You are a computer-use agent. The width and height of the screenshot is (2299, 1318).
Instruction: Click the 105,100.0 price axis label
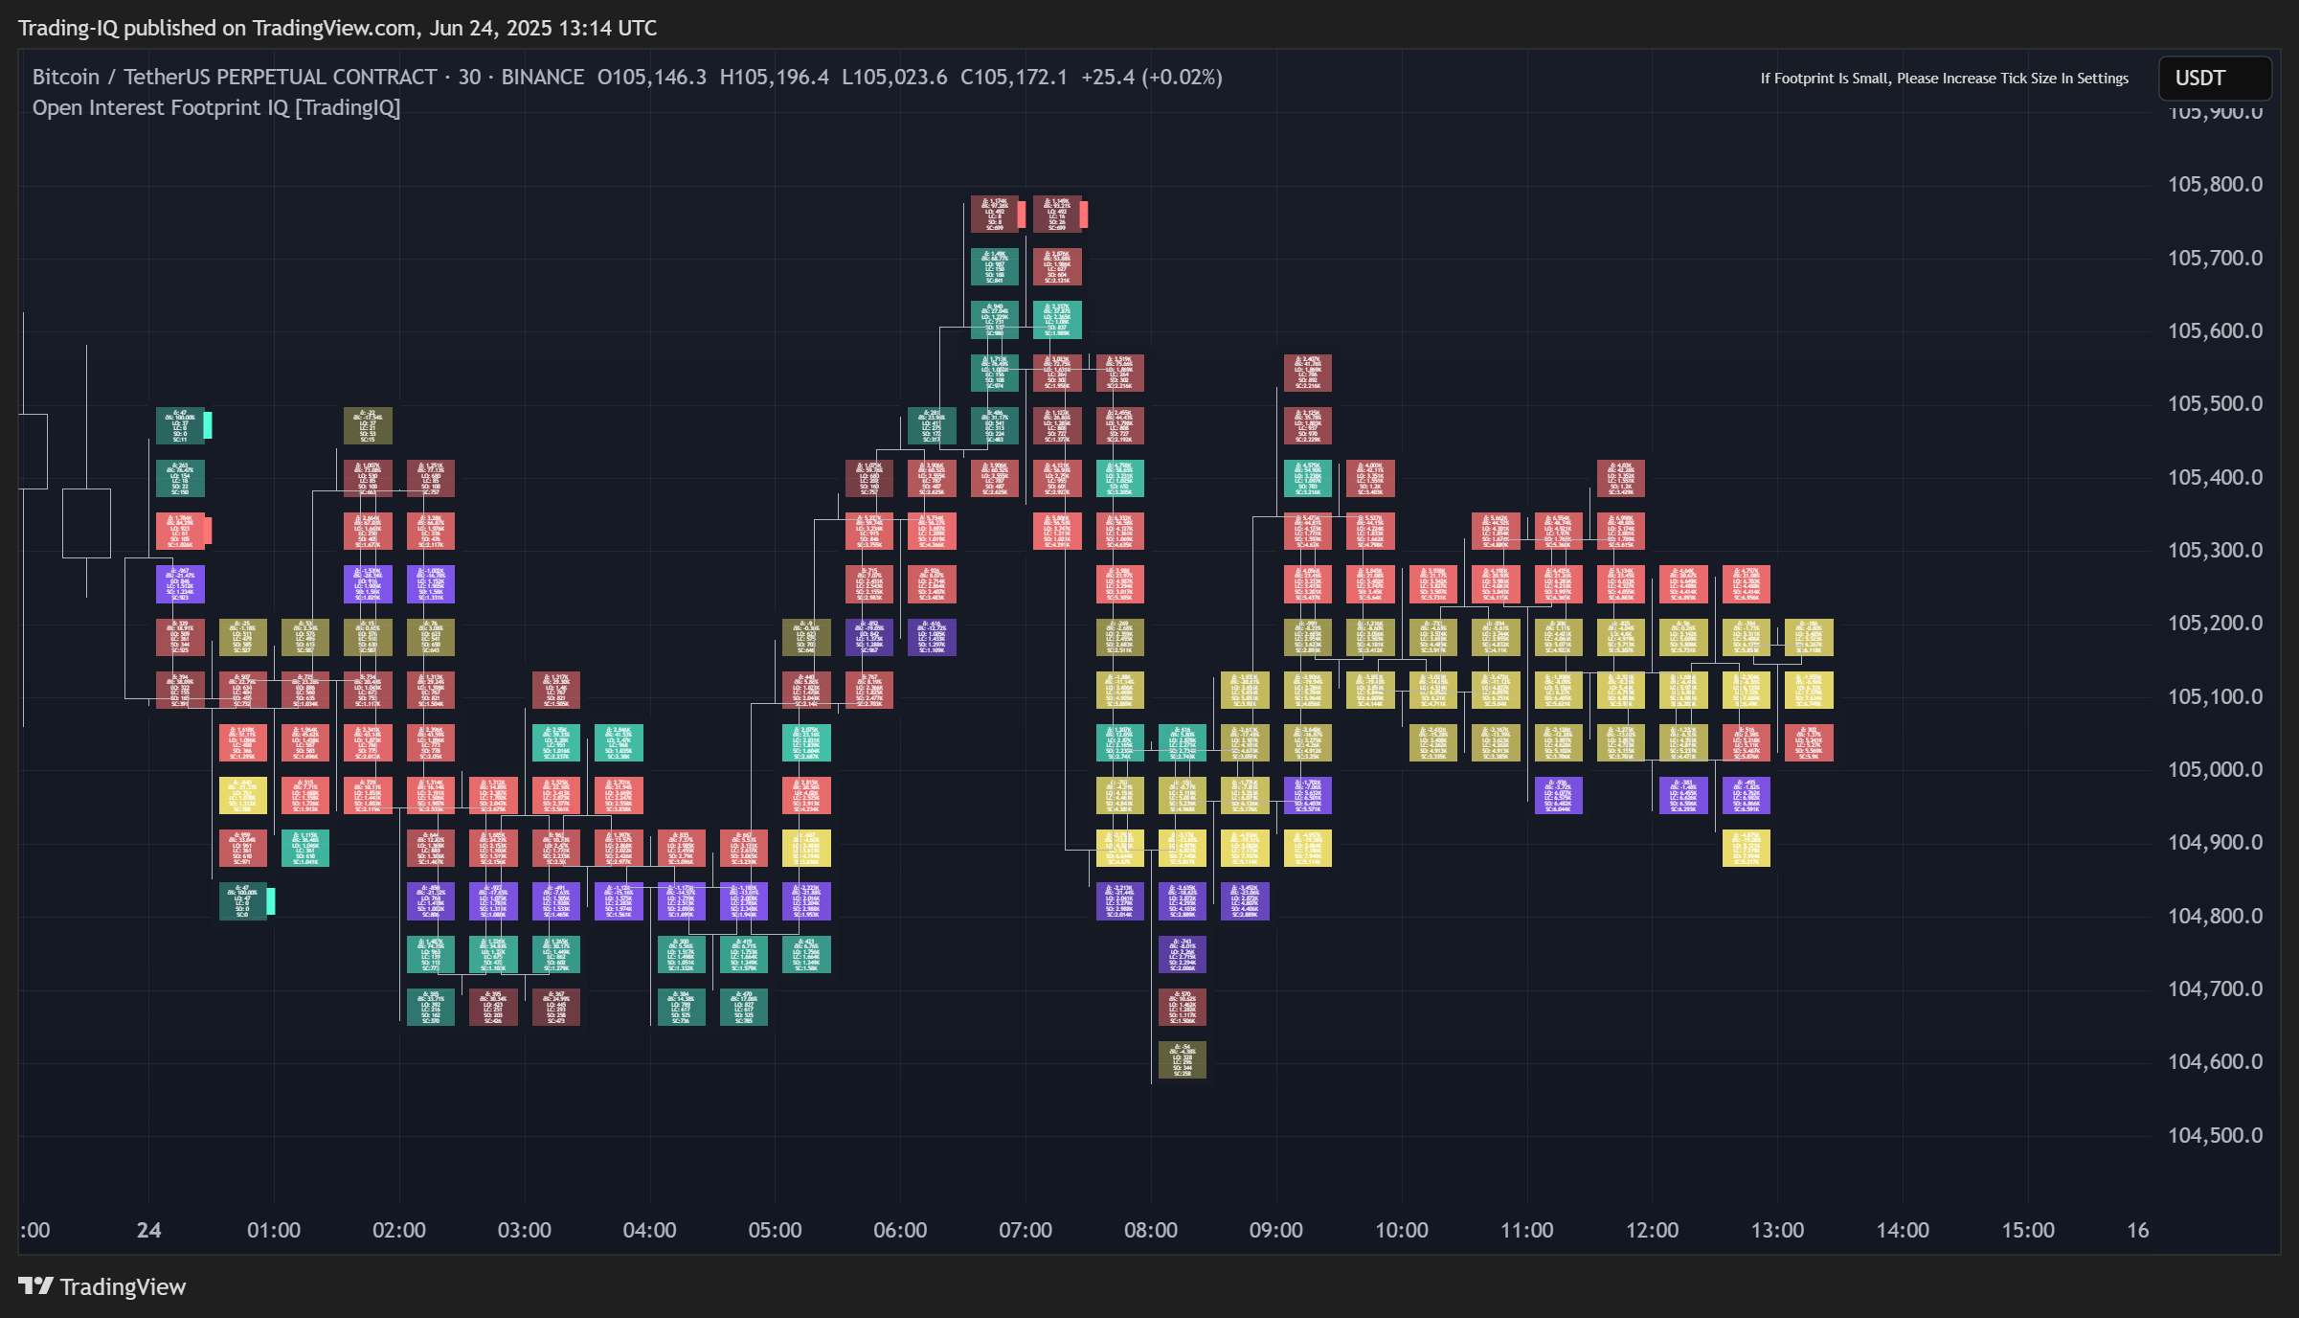(x=2215, y=696)
